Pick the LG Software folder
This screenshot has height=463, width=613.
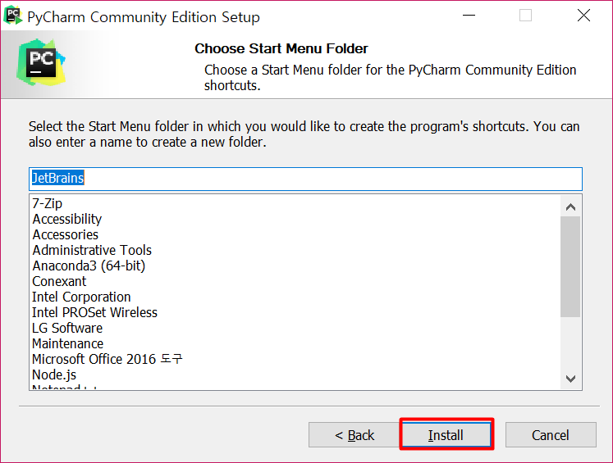tap(67, 328)
